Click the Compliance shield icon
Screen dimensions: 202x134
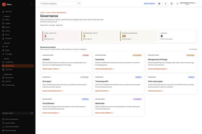tap(3, 62)
